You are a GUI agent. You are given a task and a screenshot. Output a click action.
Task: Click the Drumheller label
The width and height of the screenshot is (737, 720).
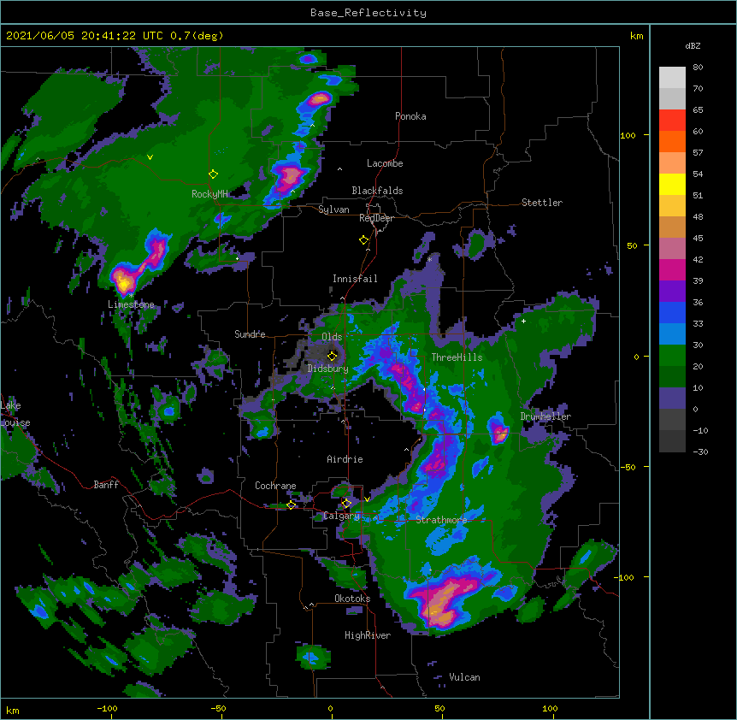(x=545, y=416)
